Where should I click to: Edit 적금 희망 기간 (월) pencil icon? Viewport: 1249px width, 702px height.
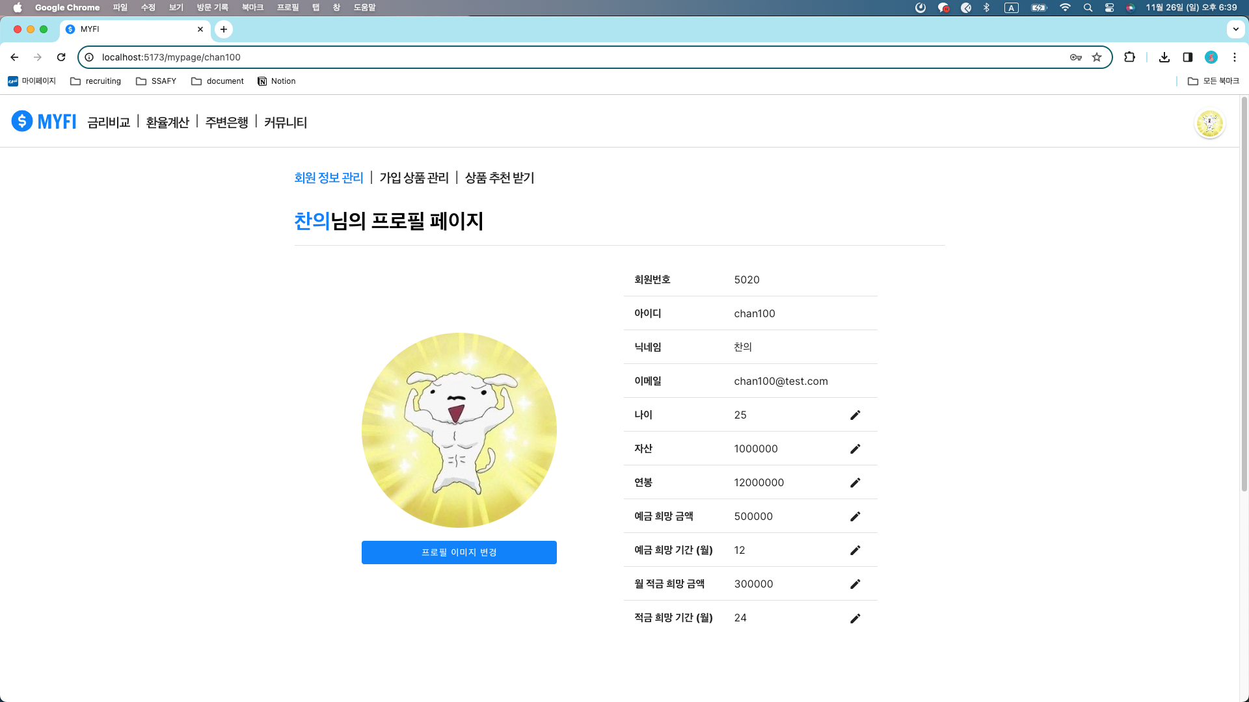tap(855, 618)
